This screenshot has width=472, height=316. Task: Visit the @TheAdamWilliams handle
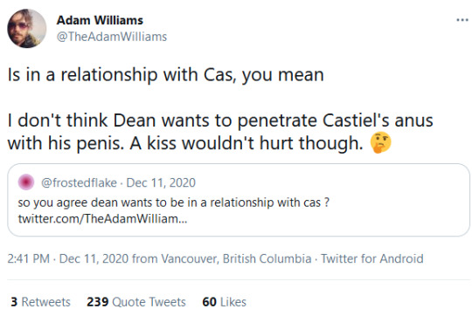[112, 37]
